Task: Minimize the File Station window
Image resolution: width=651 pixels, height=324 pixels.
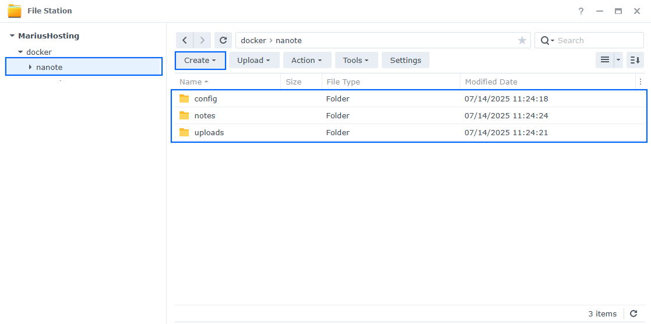Action: pyautogui.click(x=600, y=11)
